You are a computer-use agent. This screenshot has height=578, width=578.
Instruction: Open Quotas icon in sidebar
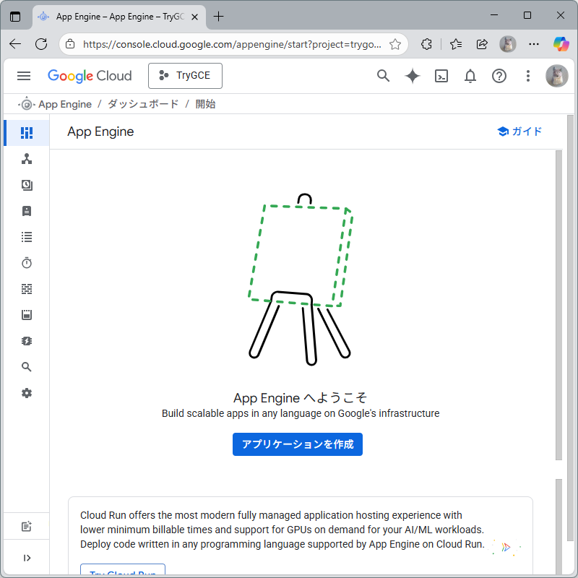click(27, 315)
